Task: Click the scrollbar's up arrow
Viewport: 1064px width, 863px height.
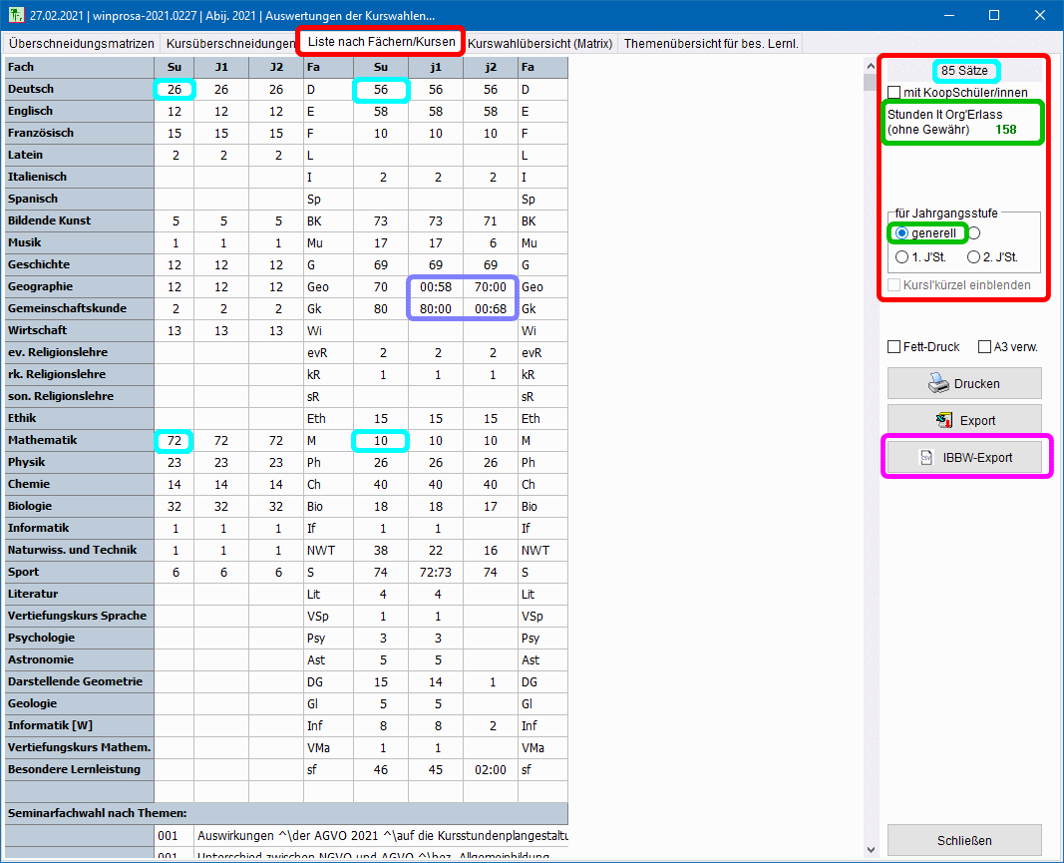Action: (871, 65)
